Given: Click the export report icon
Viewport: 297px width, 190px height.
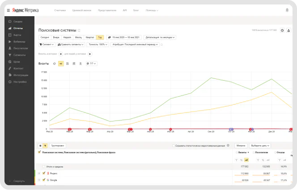Looking at the screenshot, I should 289,30.
